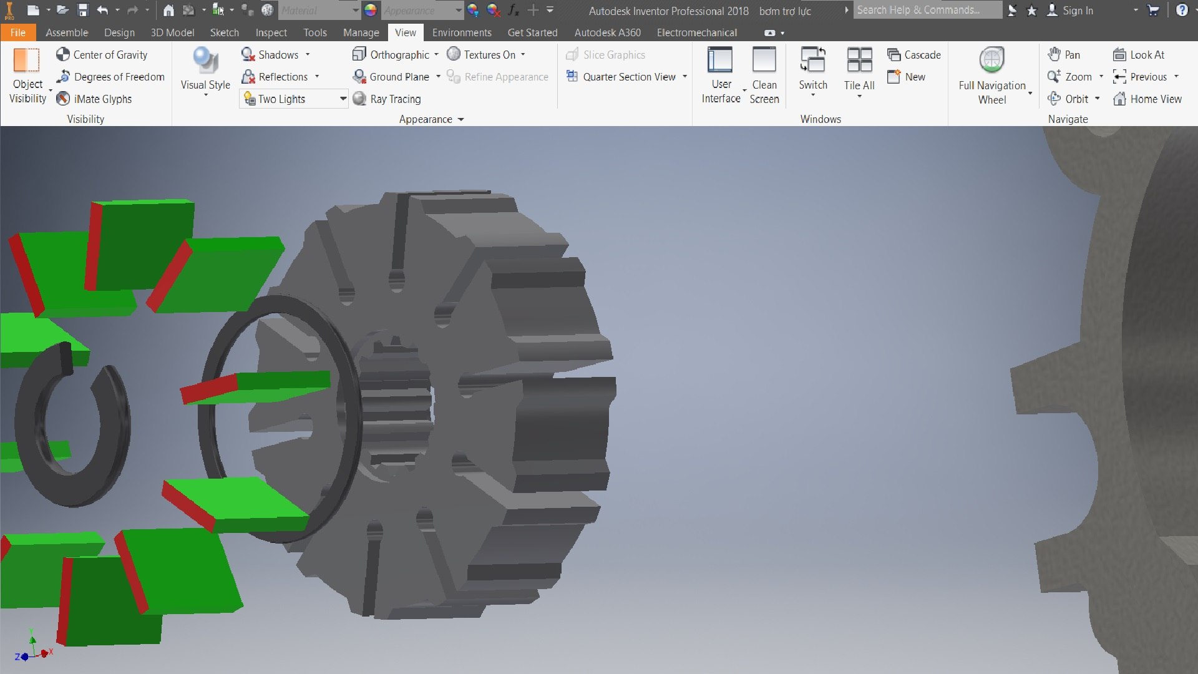Click the Home View house icon
This screenshot has width=1198, height=674.
coord(1119,99)
